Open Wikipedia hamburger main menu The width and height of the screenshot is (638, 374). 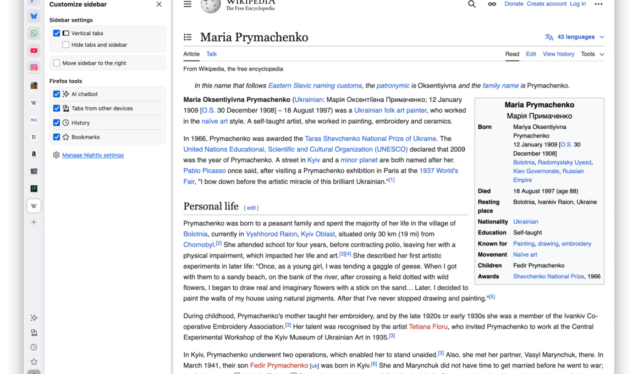click(x=188, y=4)
